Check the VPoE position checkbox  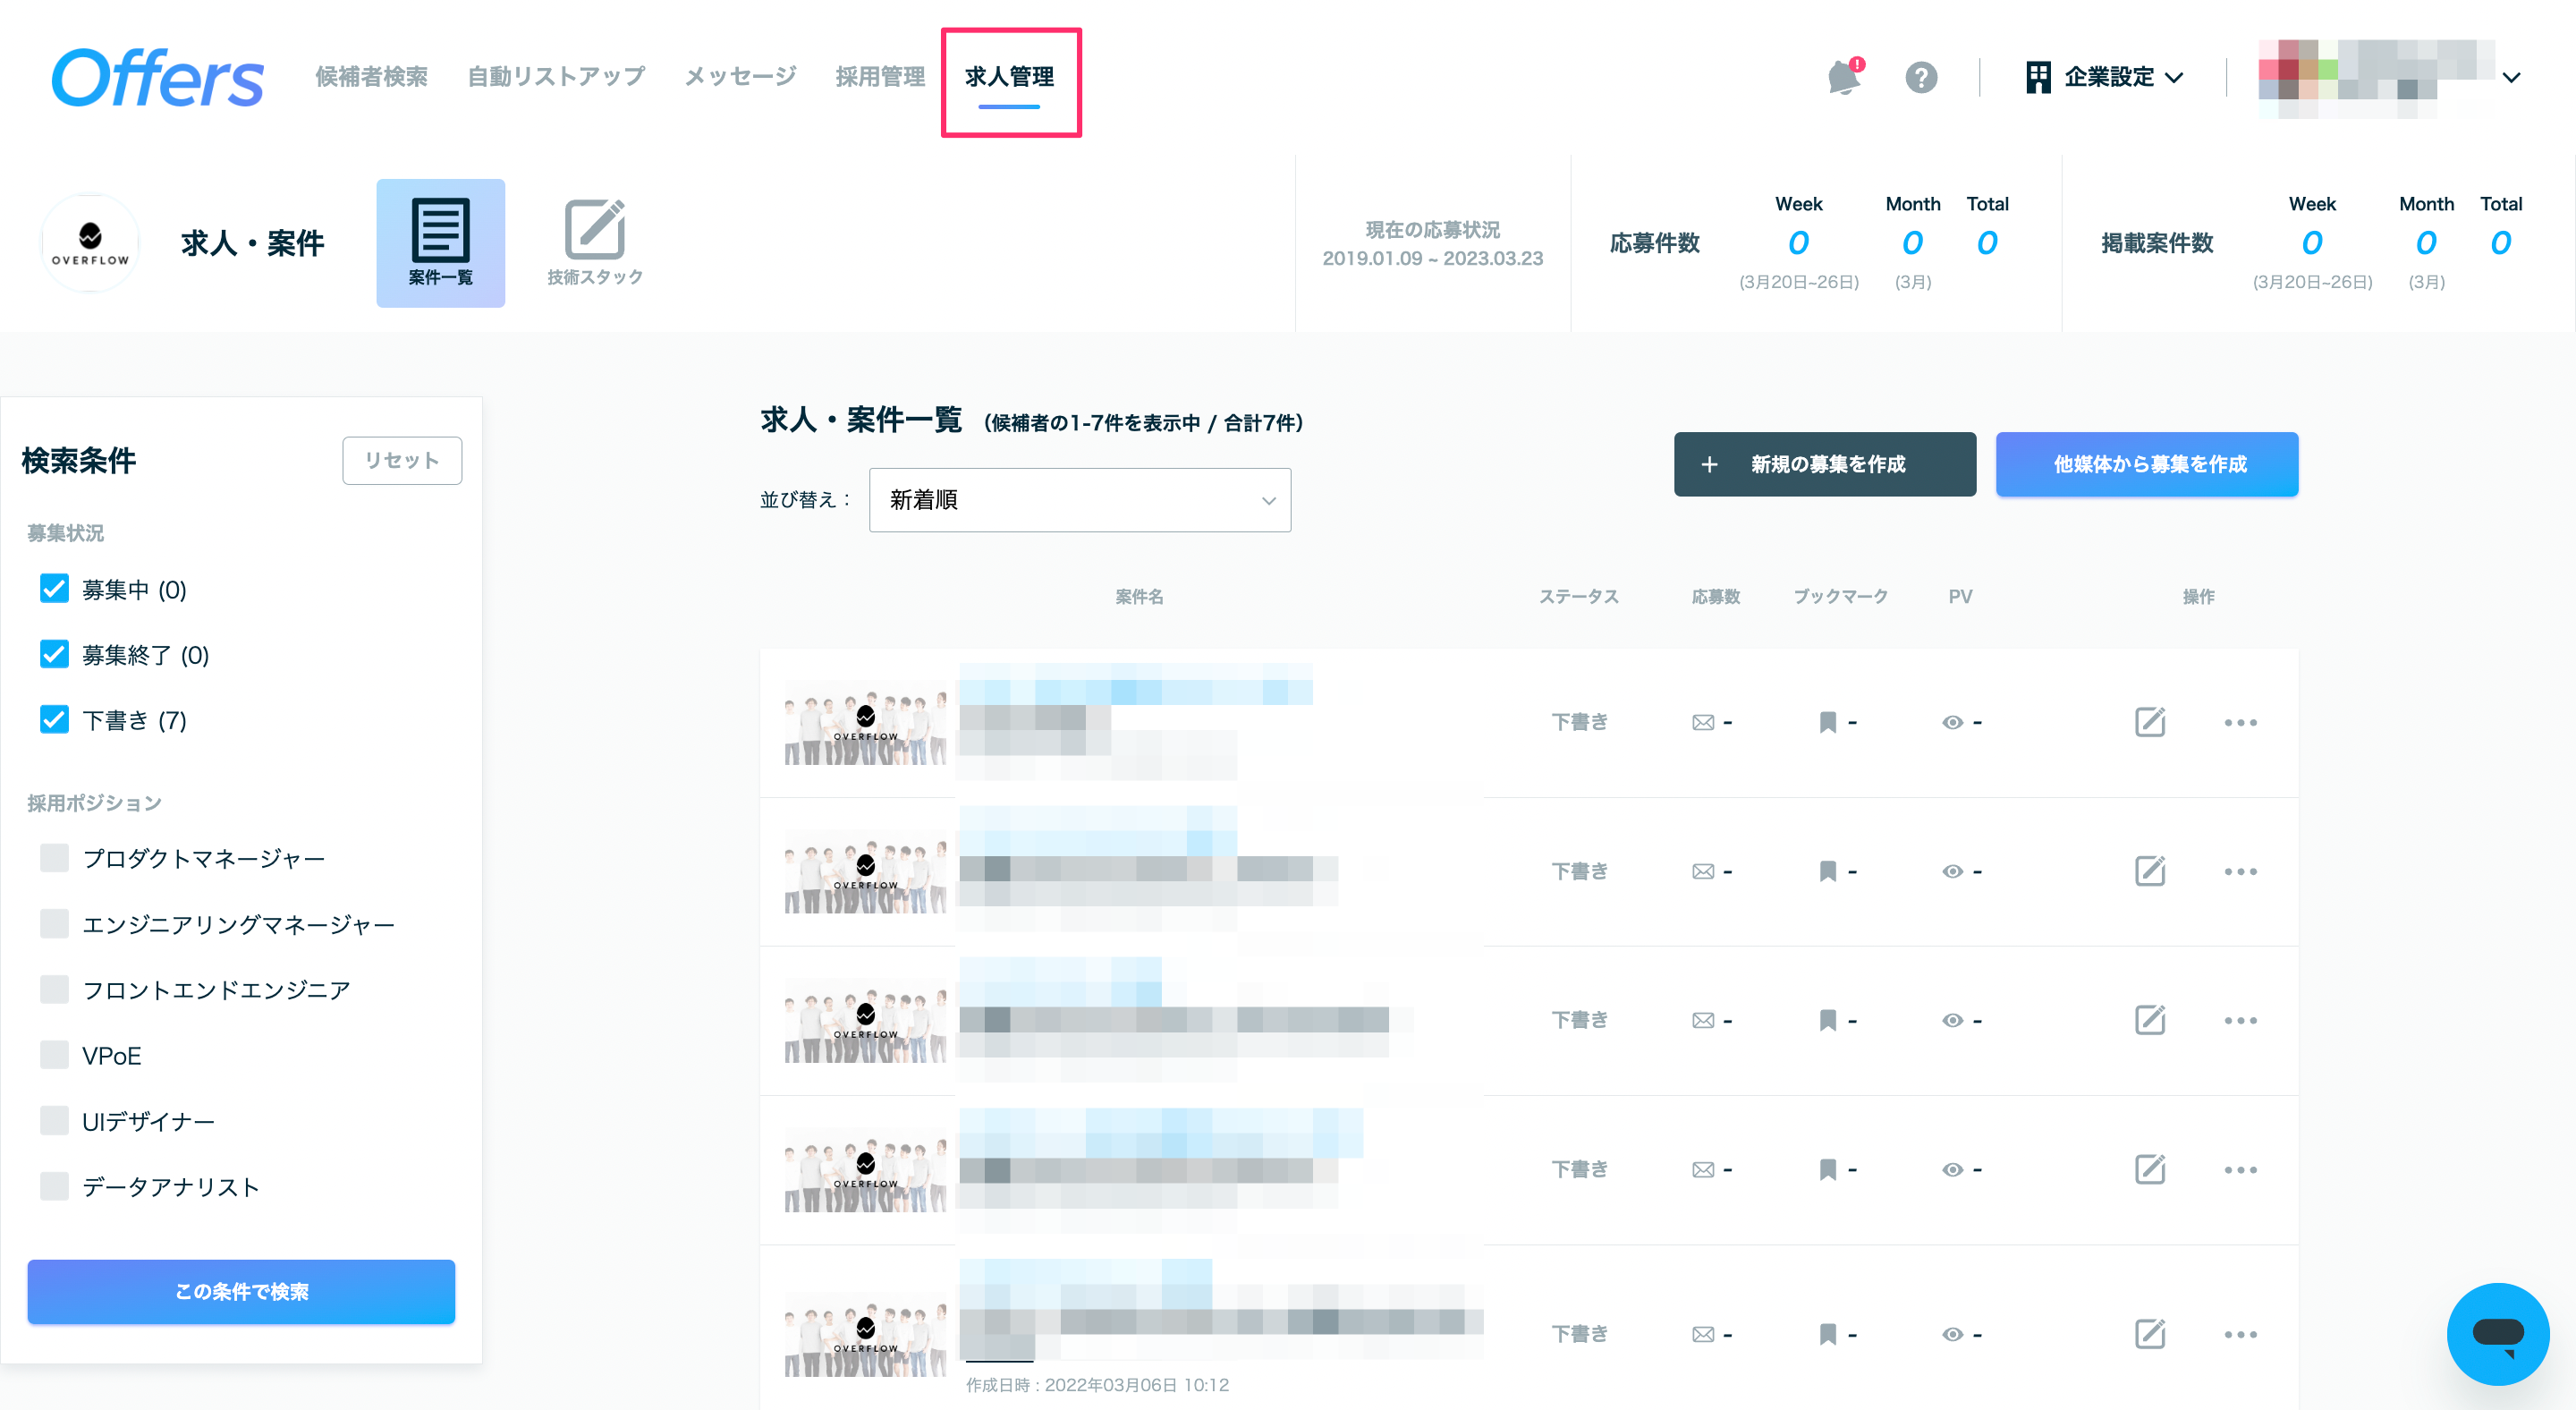(54, 1055)
